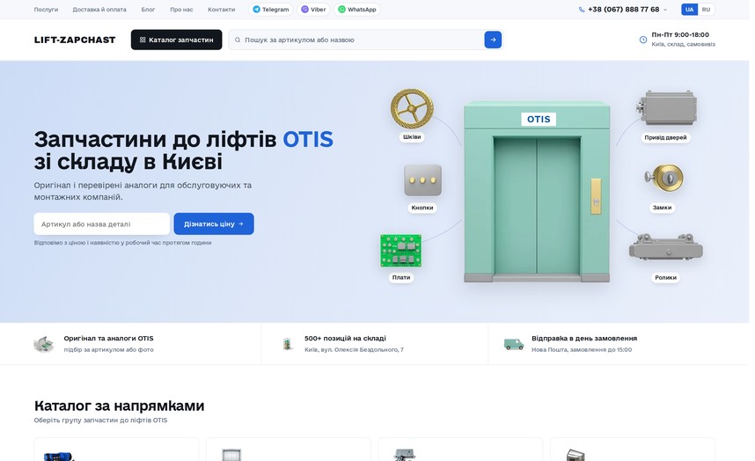The image size is (755, 461).
Task: Click the warehouse icon near 500+ позицій
Action: tap(287, 344)
